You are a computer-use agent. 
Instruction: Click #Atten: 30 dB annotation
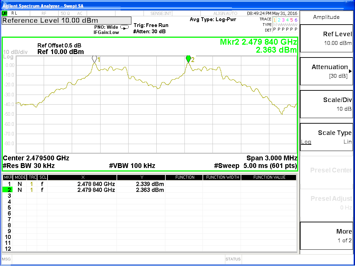point(149,32)
